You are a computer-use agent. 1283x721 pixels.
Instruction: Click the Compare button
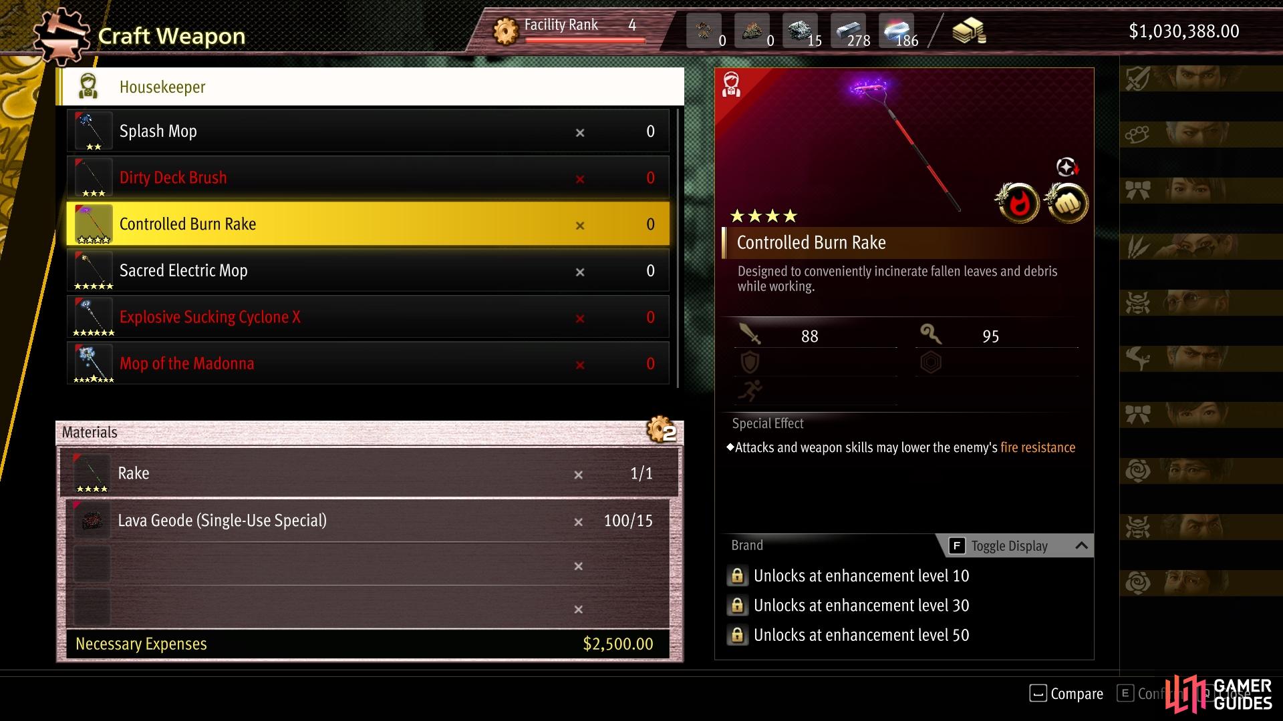click(1066, 694)
